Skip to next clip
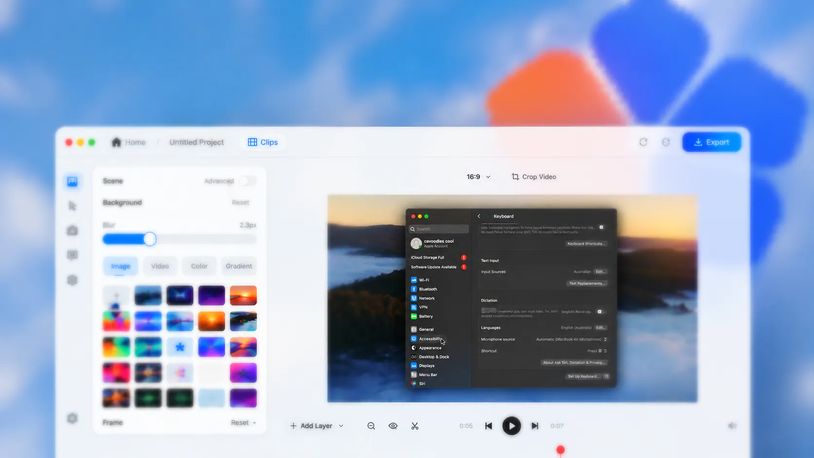 pyautogui.click(x=535, y=426)
